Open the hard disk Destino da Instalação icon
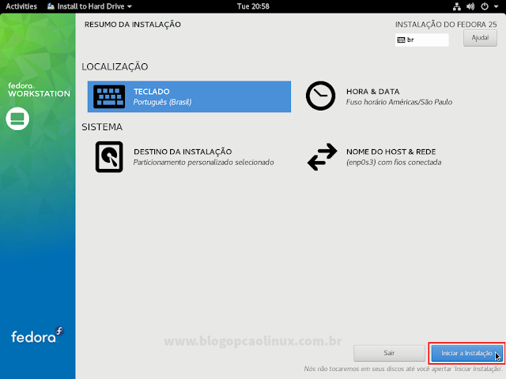The height and width of the screenshot is (379, 506). 109,157
